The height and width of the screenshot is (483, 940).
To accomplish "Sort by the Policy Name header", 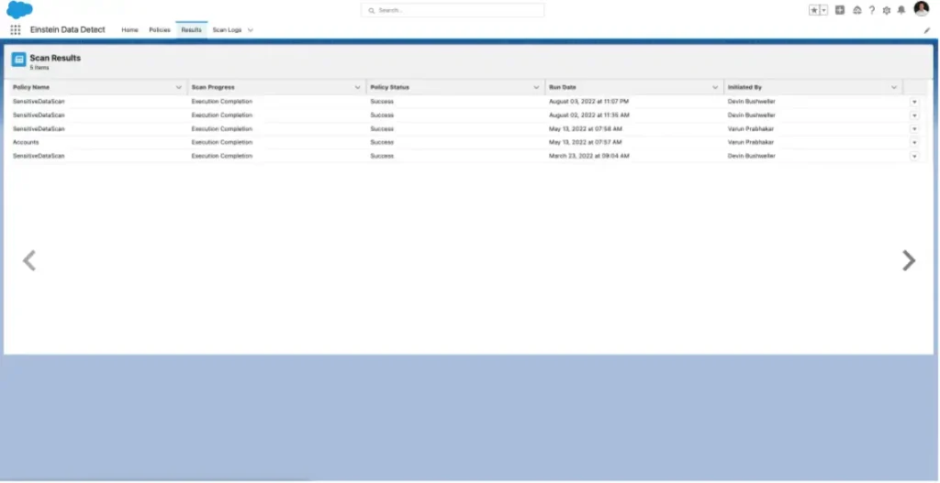I will (31, 87).
